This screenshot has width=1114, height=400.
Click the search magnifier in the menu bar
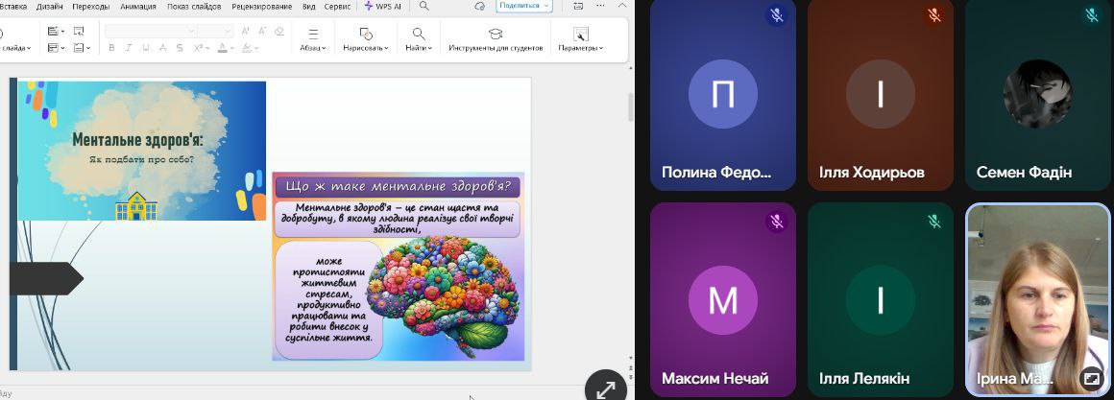pyautogui.click(x=424, y=6)
